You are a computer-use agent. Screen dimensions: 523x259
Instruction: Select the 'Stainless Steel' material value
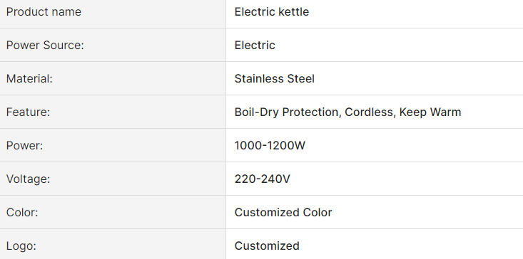pos(275,79)
